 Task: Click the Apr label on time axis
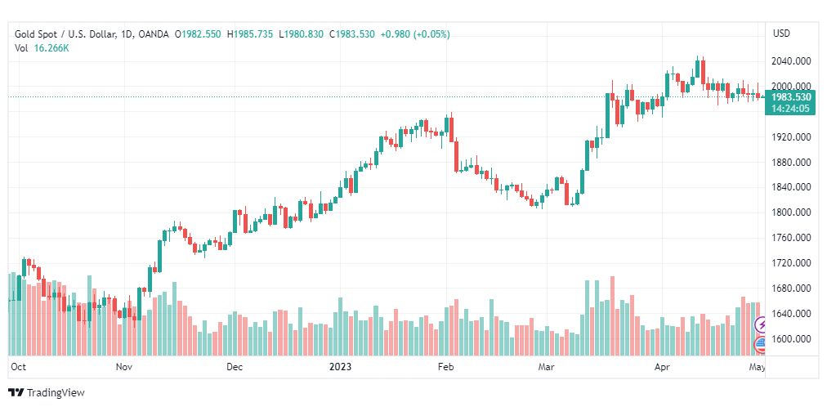(x=661, y=367)
